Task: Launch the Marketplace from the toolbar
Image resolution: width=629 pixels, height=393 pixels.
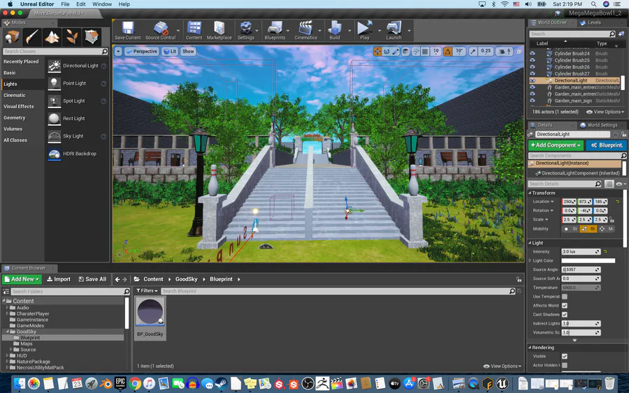Action: [x=219, y=30]
